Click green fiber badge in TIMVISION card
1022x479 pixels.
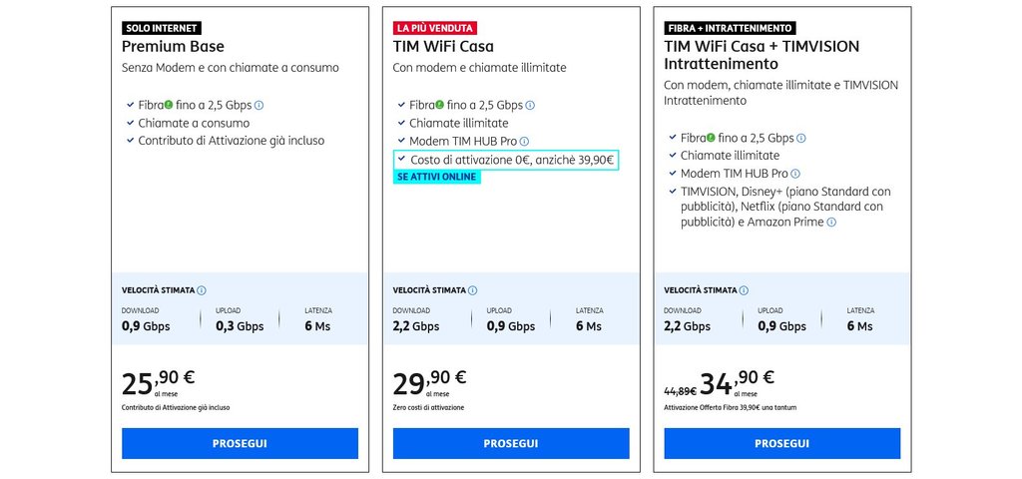[711, 137]
